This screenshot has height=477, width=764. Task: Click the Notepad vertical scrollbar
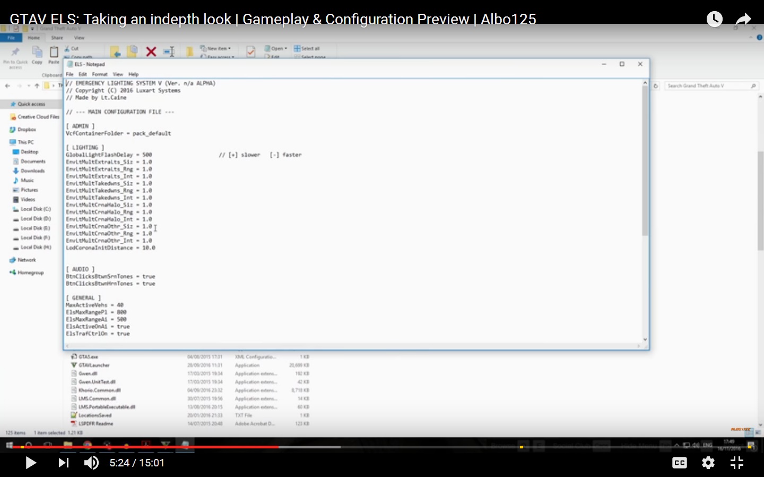(x=645, y=160)
